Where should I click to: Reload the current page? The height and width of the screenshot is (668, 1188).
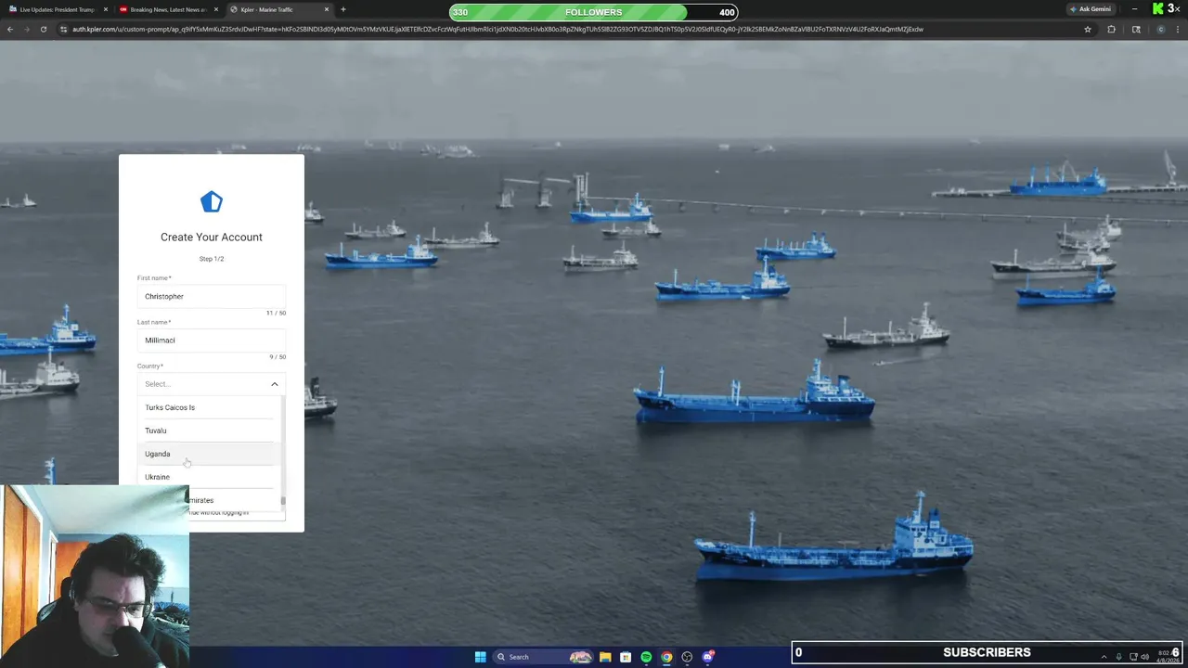pyautogui.click(x=44, y=29)
